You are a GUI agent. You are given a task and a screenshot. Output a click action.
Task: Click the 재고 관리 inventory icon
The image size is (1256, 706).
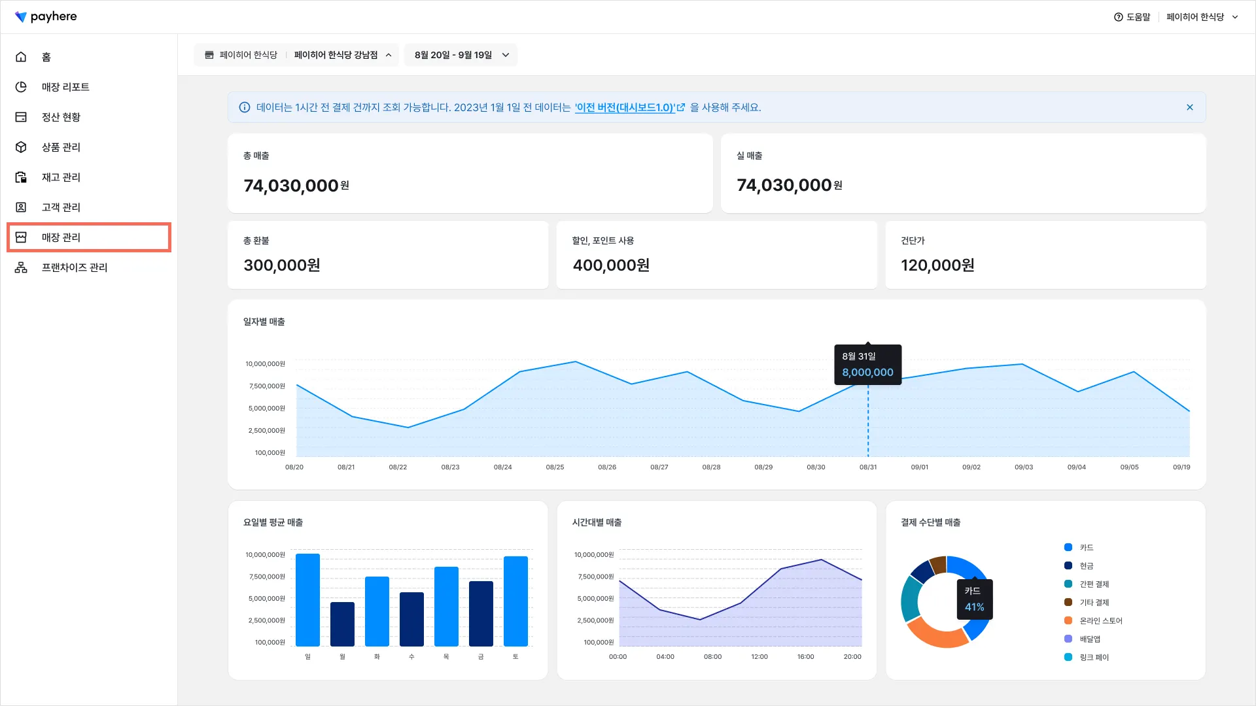click(21, 177)
